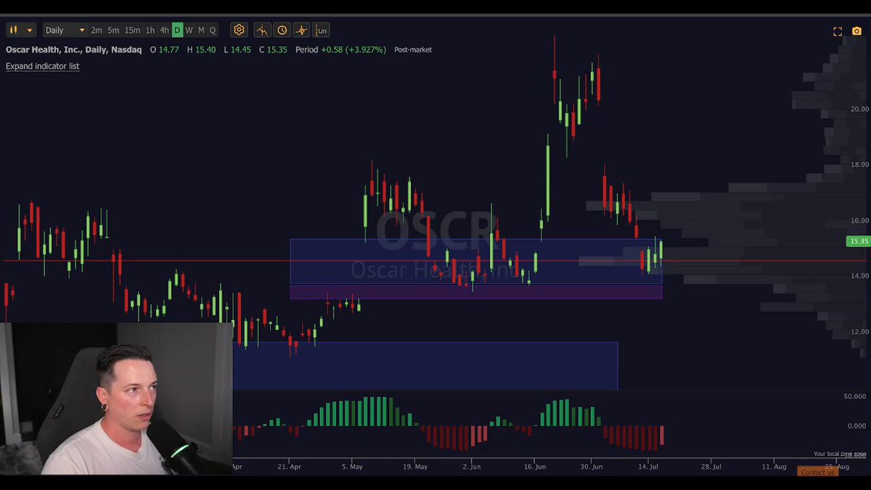Click the '20.00' price axis label

click(x=859, y=109)
